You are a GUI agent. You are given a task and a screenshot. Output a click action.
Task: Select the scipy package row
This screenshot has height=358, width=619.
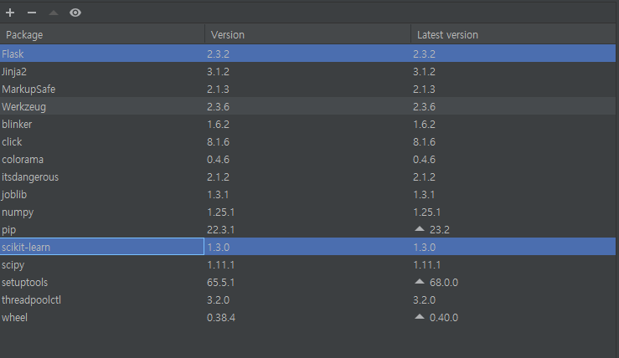(x=308, y=264)
